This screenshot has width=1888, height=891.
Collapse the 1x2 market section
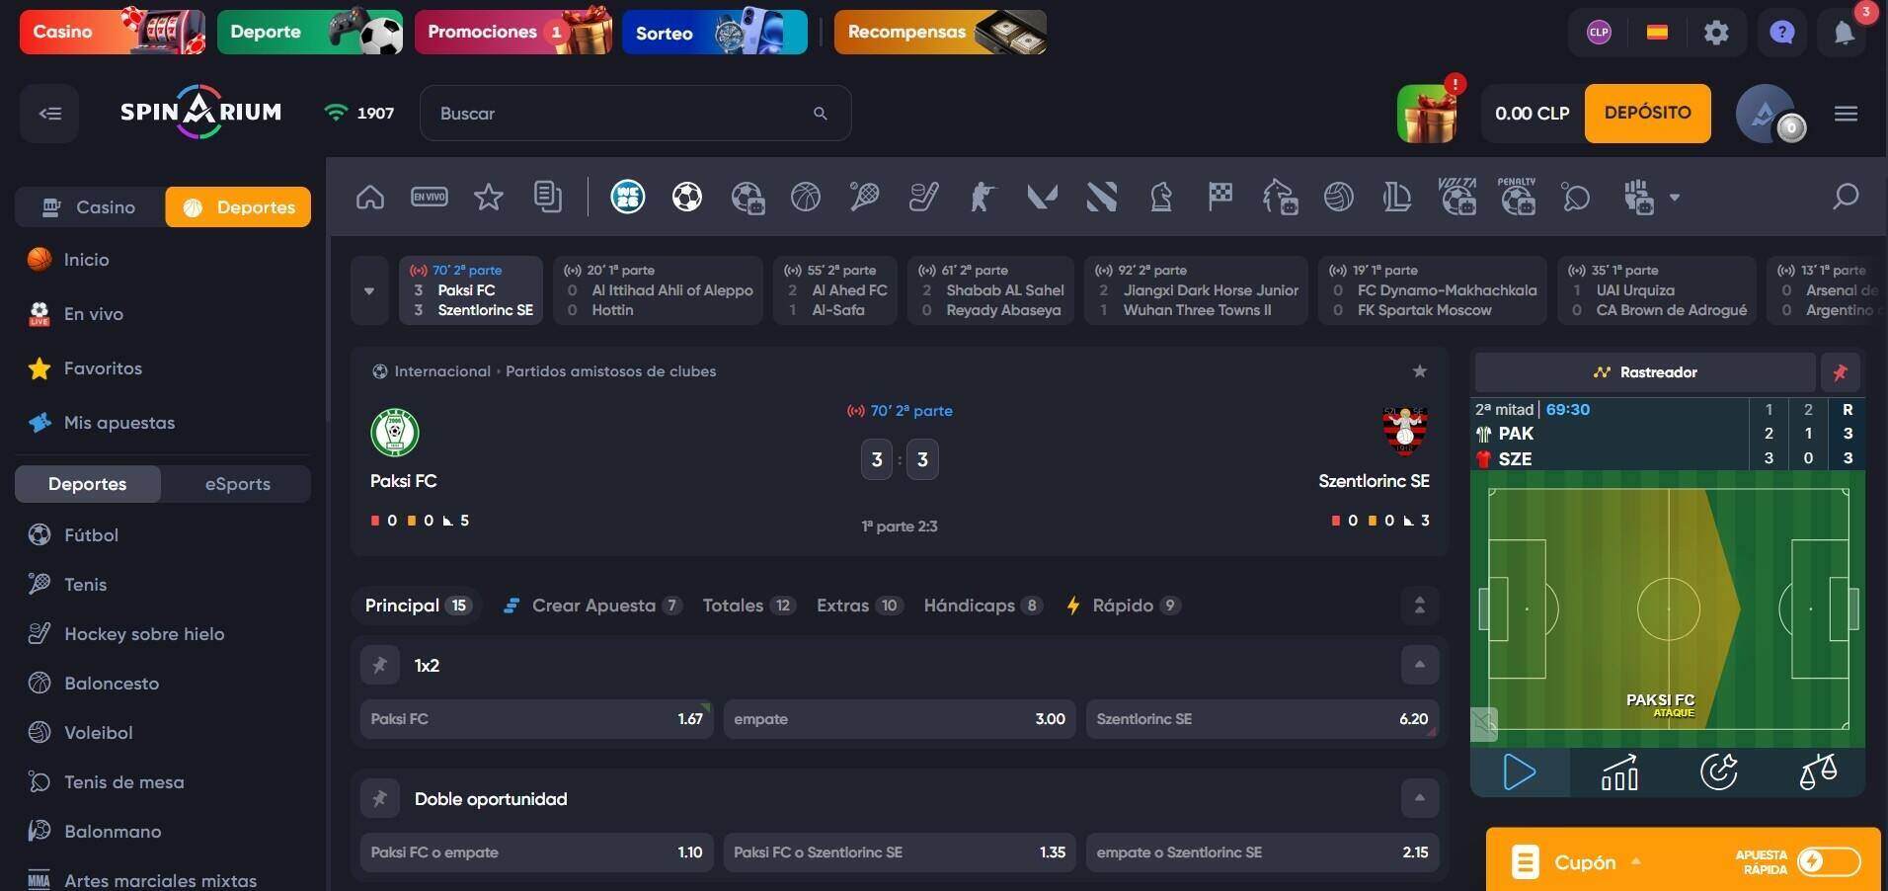(x=1419, y=665)
